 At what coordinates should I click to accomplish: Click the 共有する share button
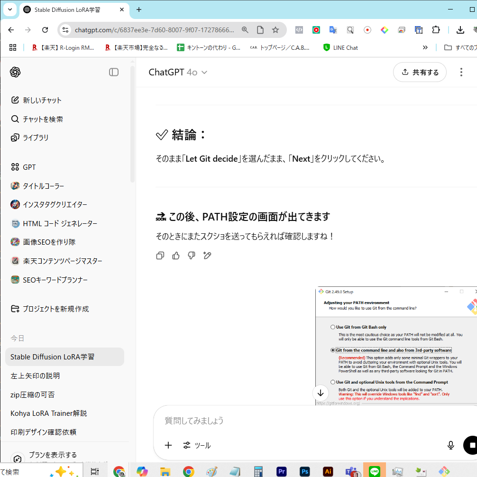tap(420, 72)
